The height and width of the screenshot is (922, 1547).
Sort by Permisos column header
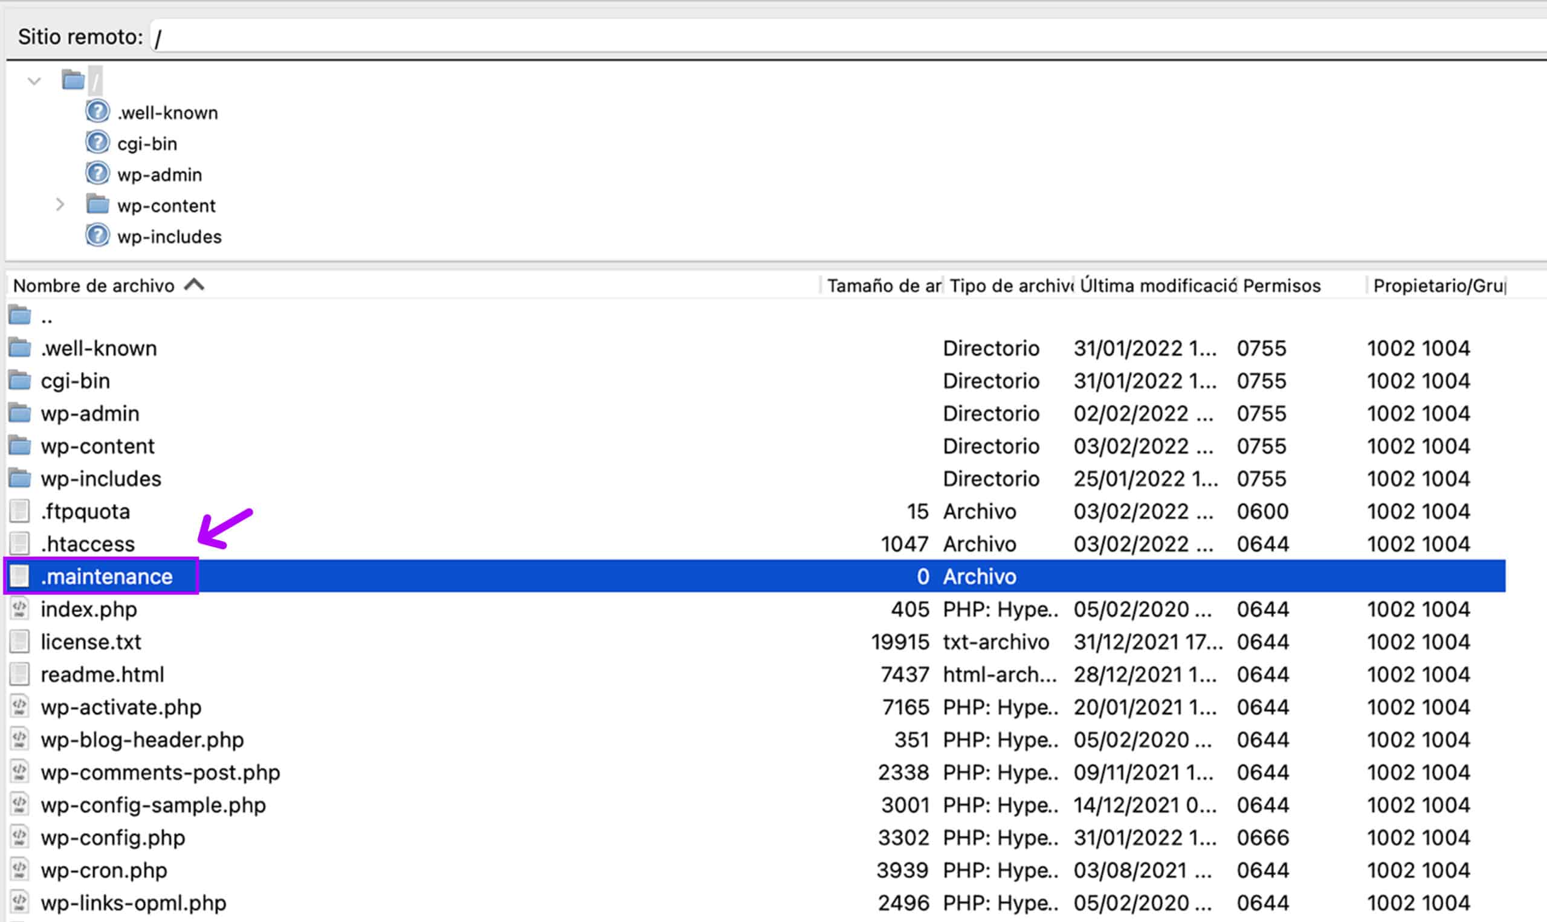[x=1281, y=286]
